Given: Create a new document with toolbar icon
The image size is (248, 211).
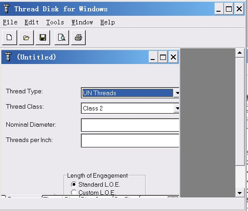Looking at the screenshot, I should [9, 37].
